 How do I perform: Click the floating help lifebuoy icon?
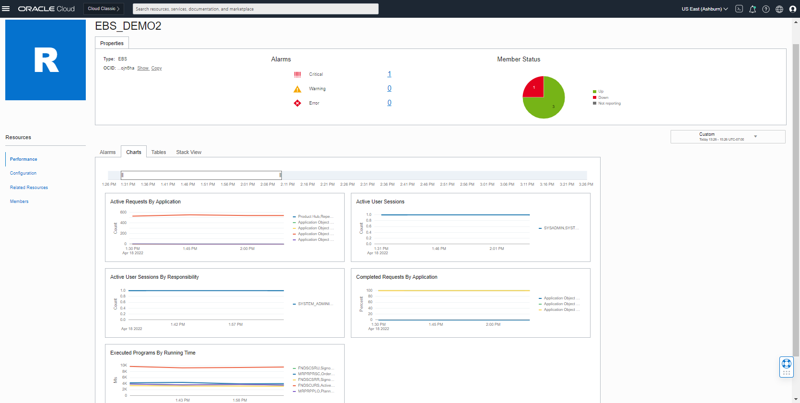point(786,364)
